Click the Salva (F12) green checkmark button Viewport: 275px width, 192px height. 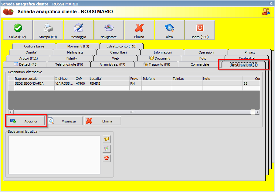[x=18, y=30]
